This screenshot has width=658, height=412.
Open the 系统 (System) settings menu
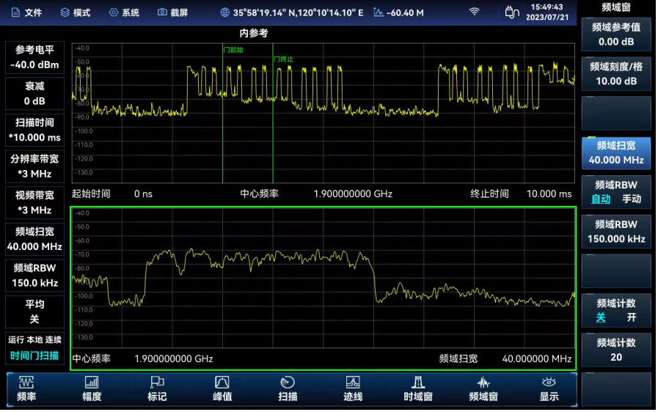[123, 12]
